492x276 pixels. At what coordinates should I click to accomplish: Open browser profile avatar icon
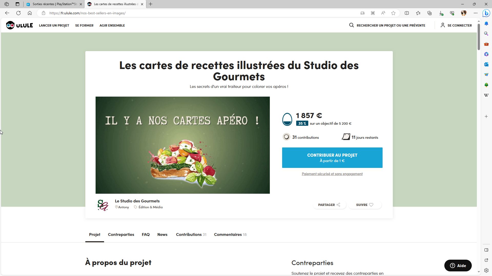click(464, 13)
